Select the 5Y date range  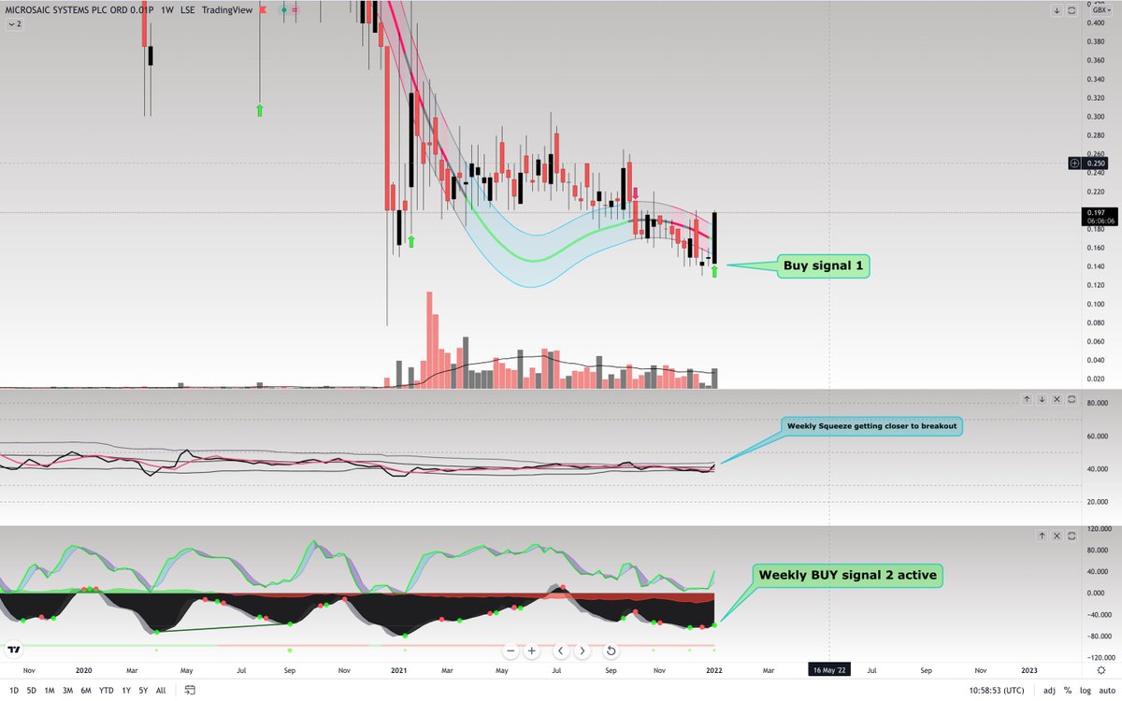pyautogui.click(x=143, y=691)
